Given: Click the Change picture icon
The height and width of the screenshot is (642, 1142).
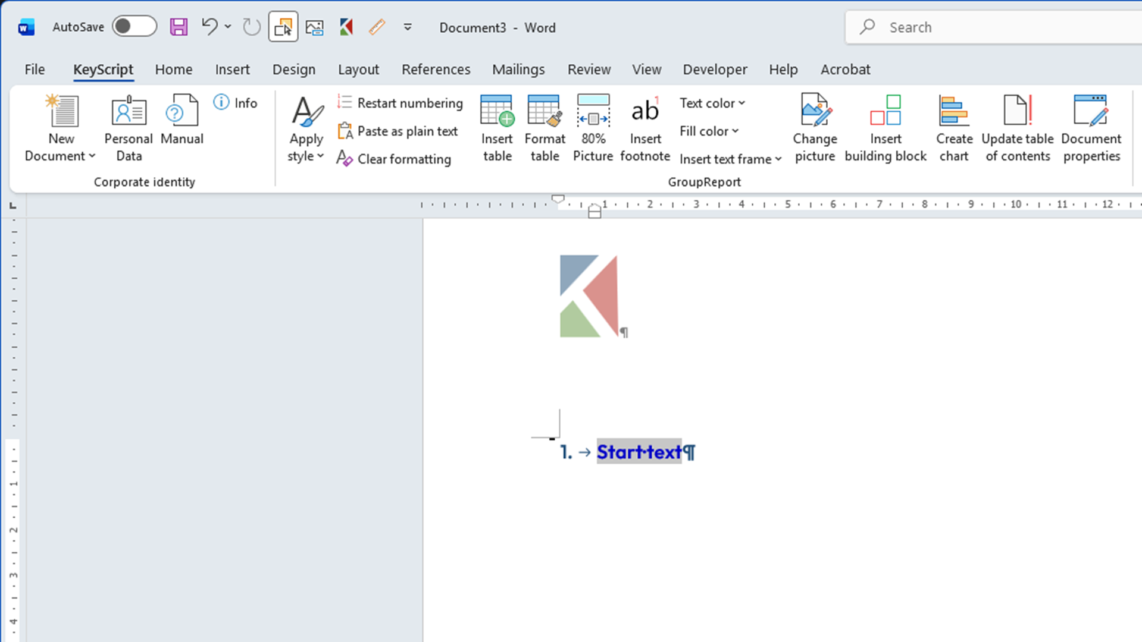Looking at the screenshot, I should [815, 128].
